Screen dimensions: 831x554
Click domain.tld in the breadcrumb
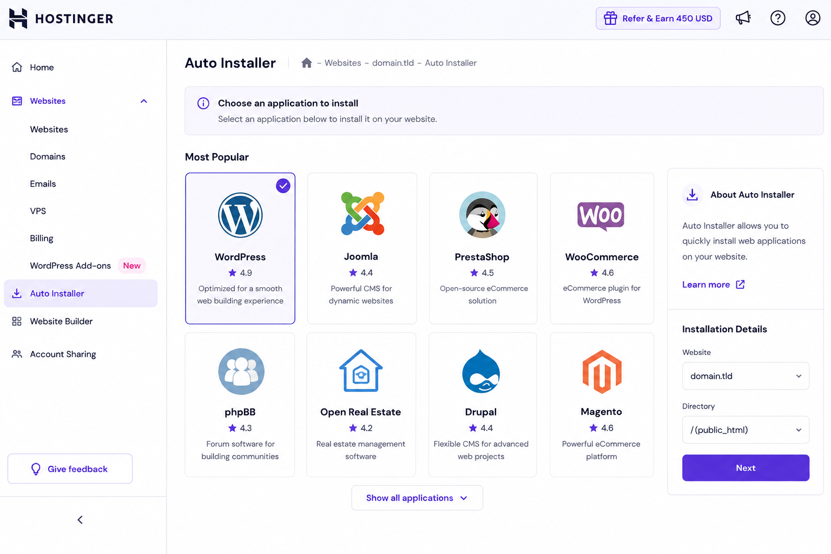[x=393, y=63]
